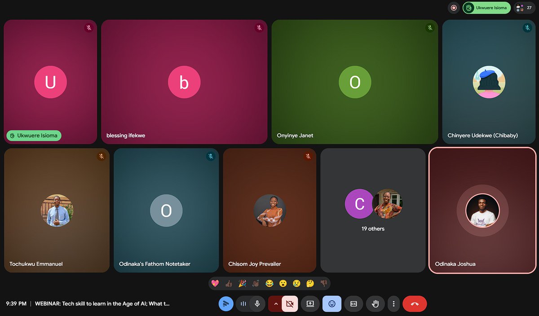Leave the call with the red button
The height and width of the screenshot is (316, 539).
pos(415,304)
